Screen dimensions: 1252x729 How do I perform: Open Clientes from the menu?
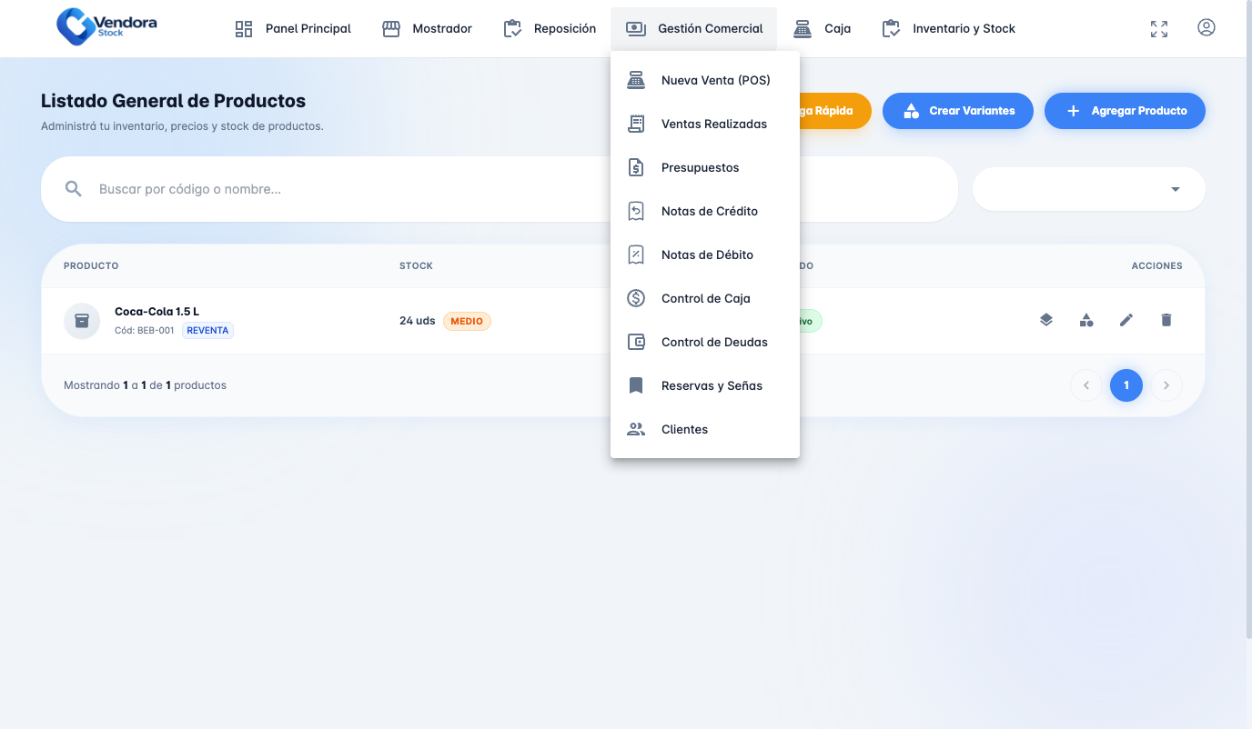click(x=705, y=429)
